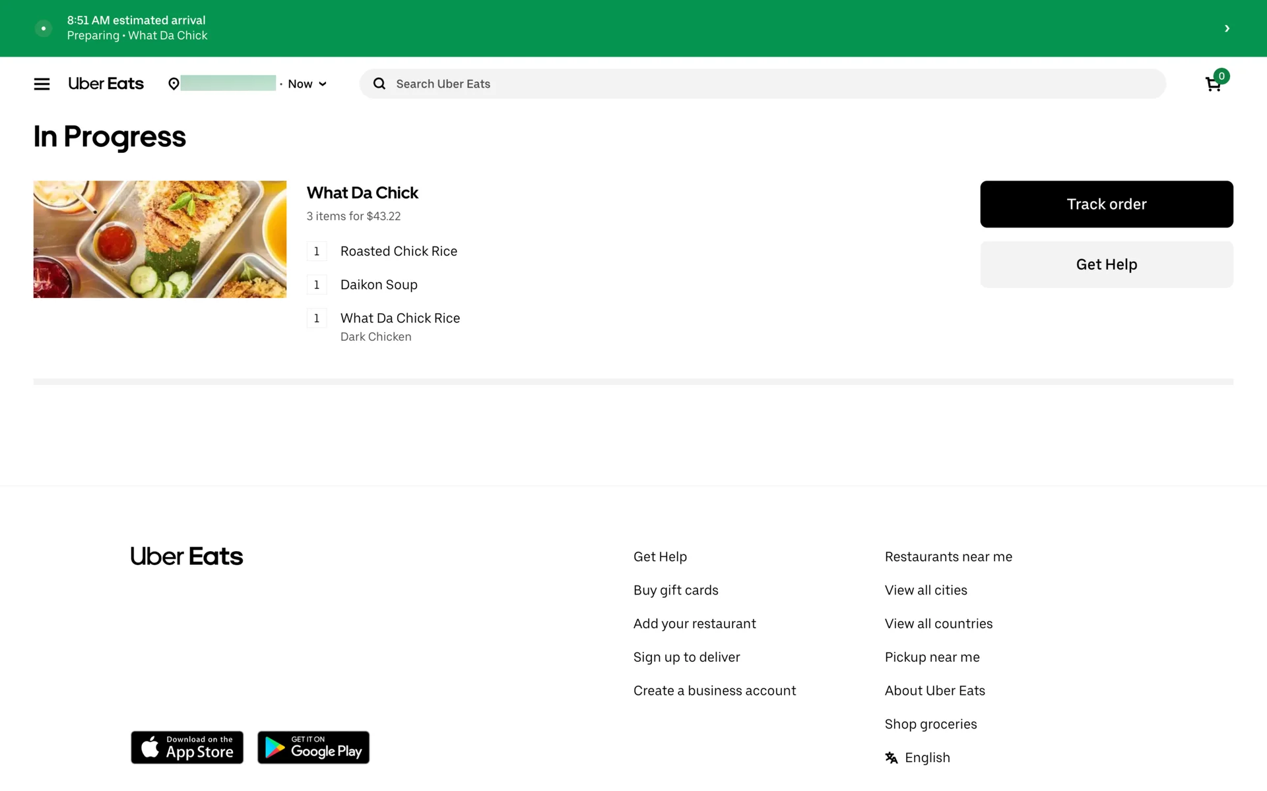
Task: Follow the Buy gift cards footer link
Action: coord(676,590)
